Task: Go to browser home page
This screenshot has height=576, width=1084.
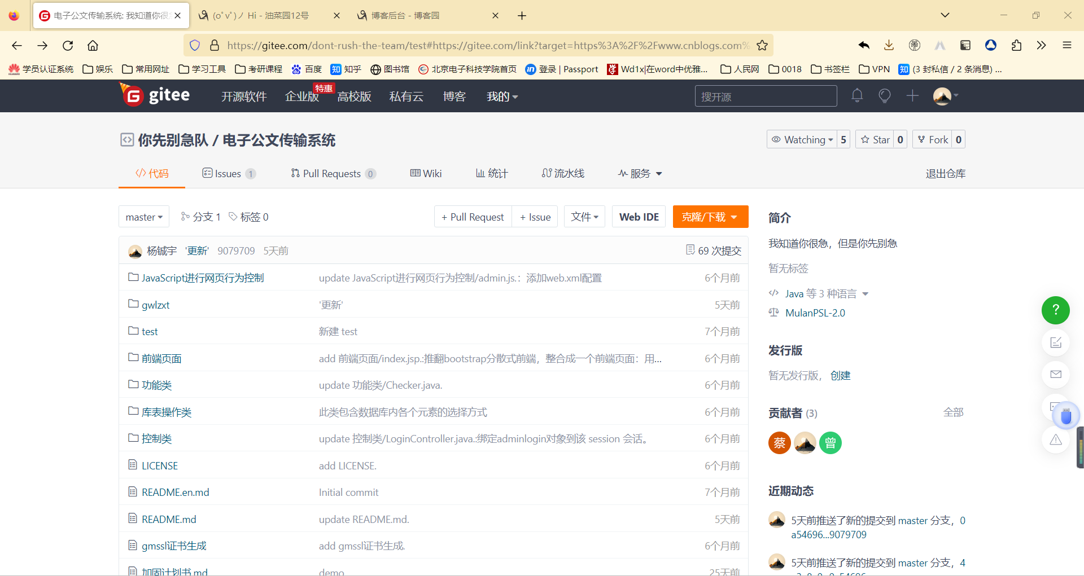Action: (93, 45)
